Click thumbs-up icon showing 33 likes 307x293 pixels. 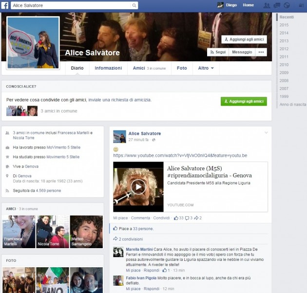pos(176,218)
